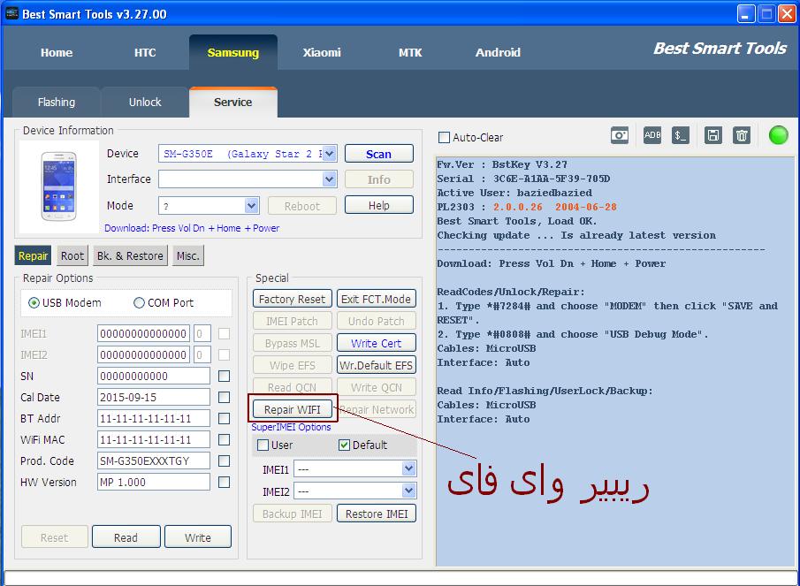
Task: Click the Read button
Action: 126,537
